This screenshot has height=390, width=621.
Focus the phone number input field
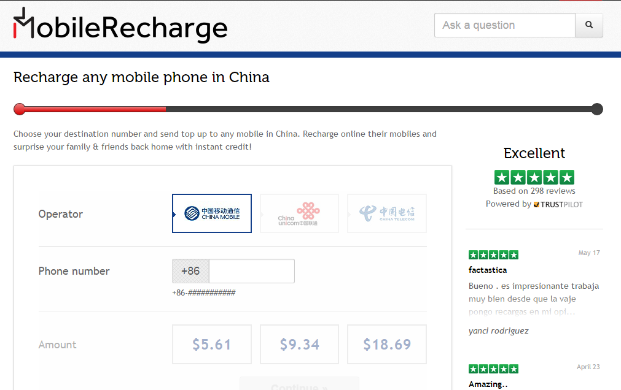tap(252, 271)
